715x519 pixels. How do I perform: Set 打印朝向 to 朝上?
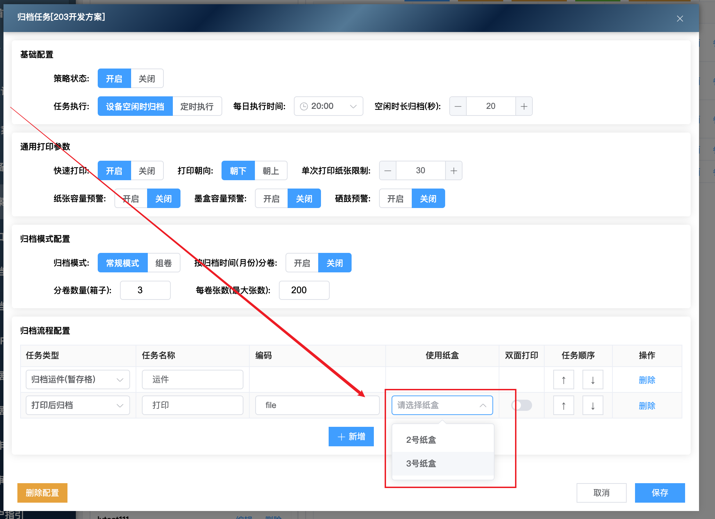click(271, 171)
